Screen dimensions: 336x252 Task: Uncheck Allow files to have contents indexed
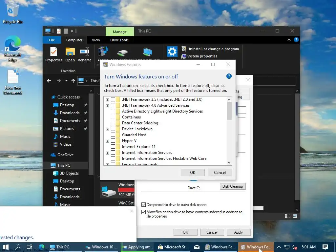pyautogui.click(x=144, y=212)
